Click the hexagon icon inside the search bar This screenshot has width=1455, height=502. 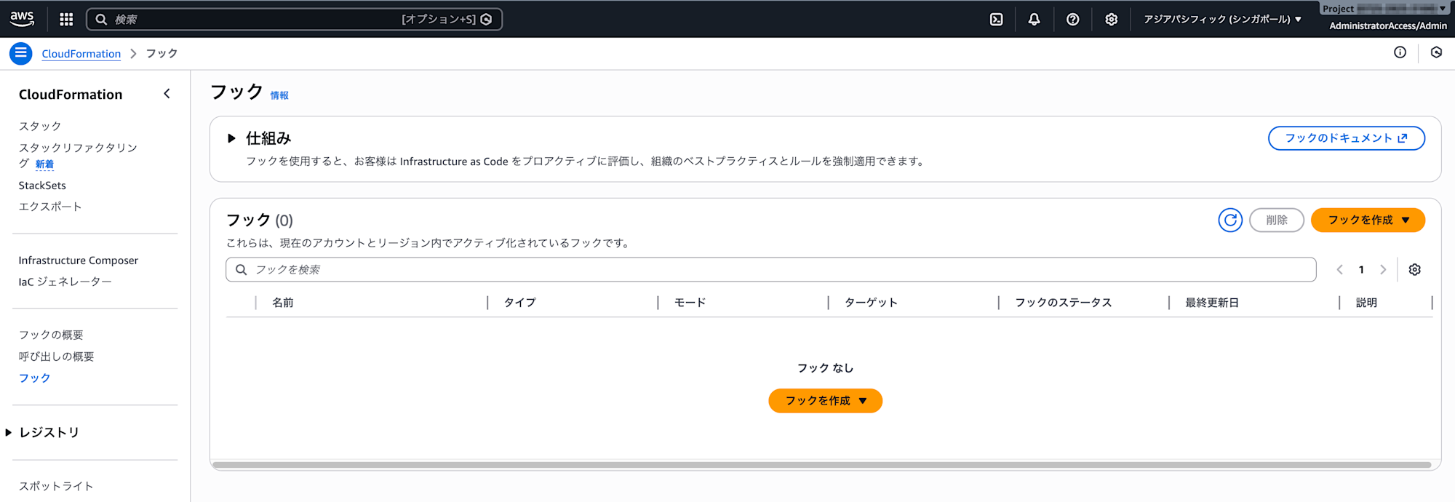point(486,20)
